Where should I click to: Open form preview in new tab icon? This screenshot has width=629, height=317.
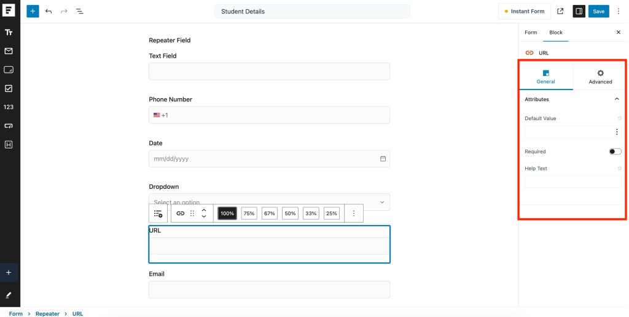point(560,11)
